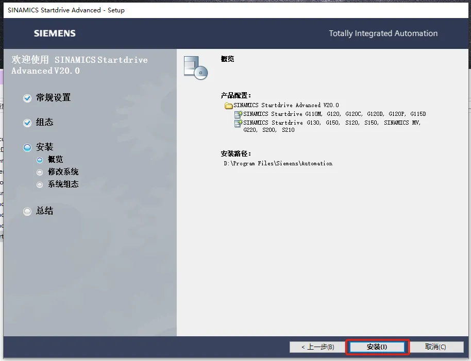The height and width of the screenshot is (361, 471).
Task: Select the Startdrive G110M, G120 component row
Action: click(x=330, y=114)
